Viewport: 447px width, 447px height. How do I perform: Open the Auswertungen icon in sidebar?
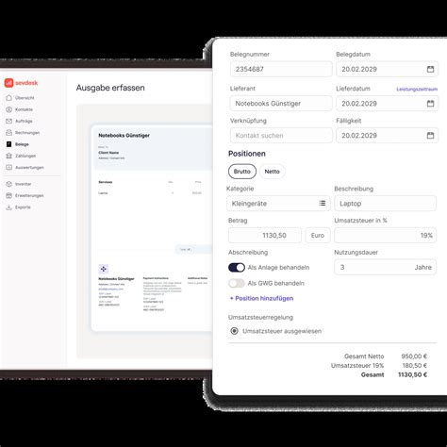(9, 168)
